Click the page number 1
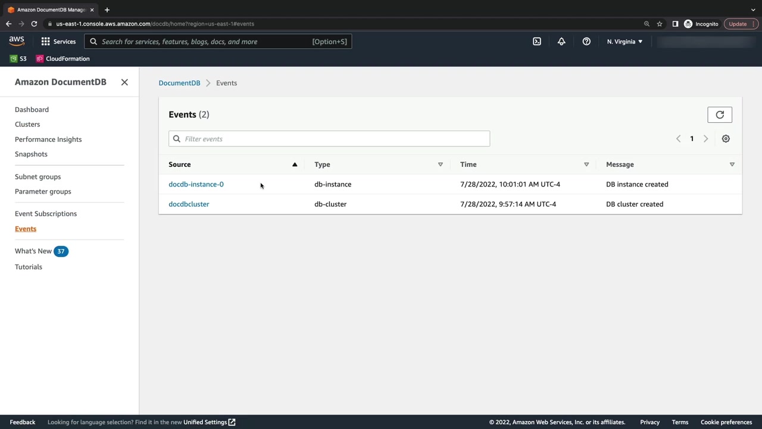Viewport: 762px width, 429px height. pos(692,139)
